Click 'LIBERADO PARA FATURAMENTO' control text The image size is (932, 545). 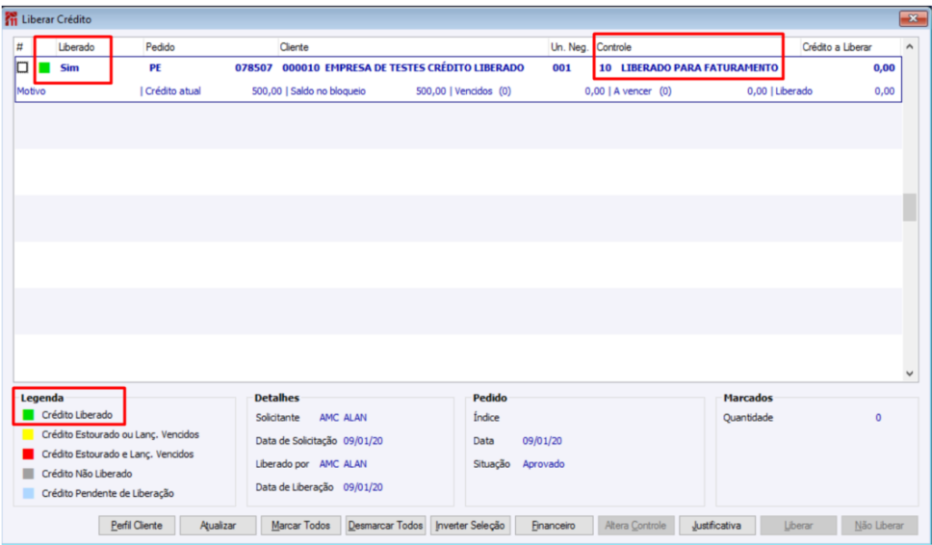pyautogui.click(x=700, y=67)
